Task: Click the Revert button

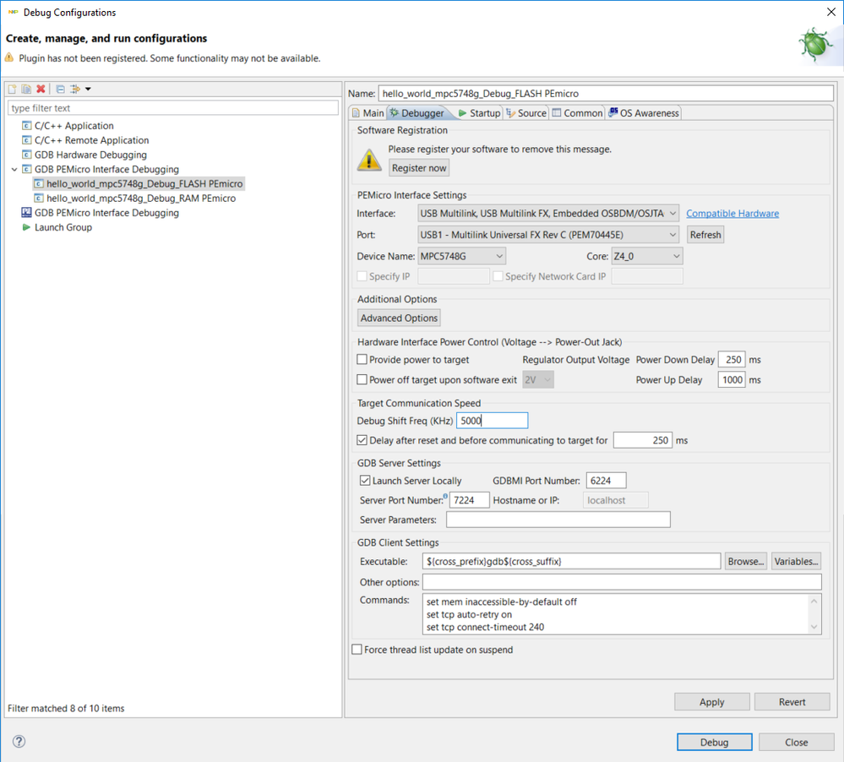Action: [x=792, y=702]
